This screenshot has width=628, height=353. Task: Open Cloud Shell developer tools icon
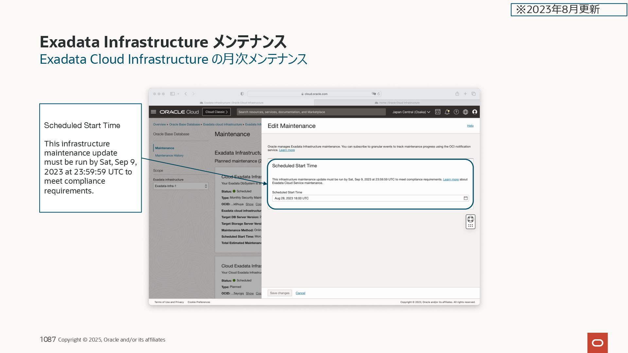coord(438,112)
